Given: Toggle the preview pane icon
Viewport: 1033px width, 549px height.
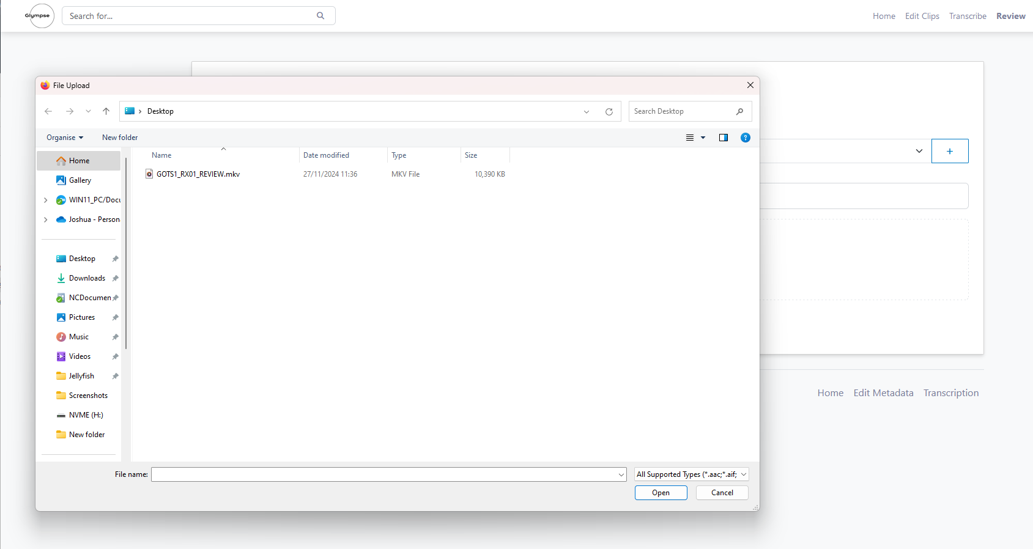Looking at the screenshot, I should [723, 138].
